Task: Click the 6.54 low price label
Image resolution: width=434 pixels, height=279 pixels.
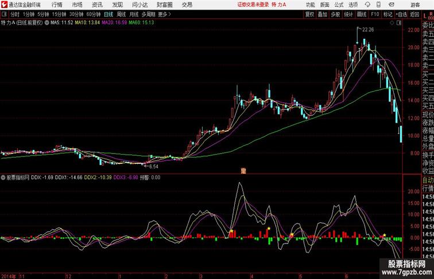Action: point(154,167)
